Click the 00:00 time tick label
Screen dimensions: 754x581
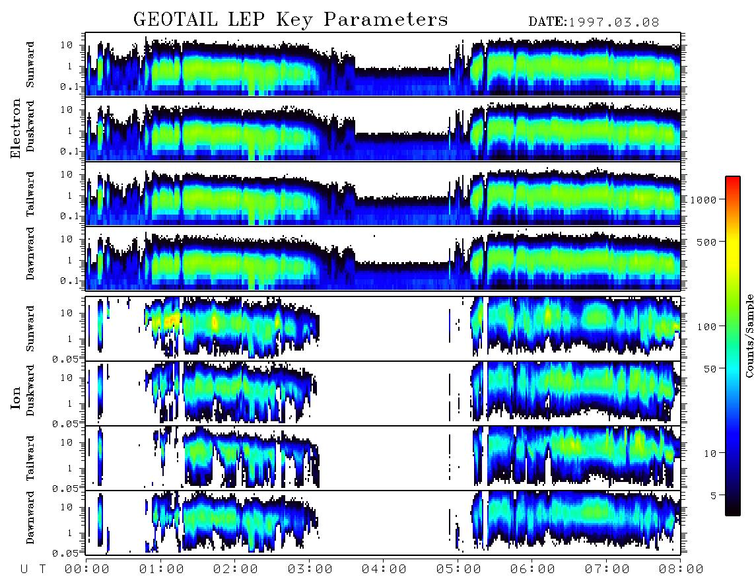(x=87, y=569)
